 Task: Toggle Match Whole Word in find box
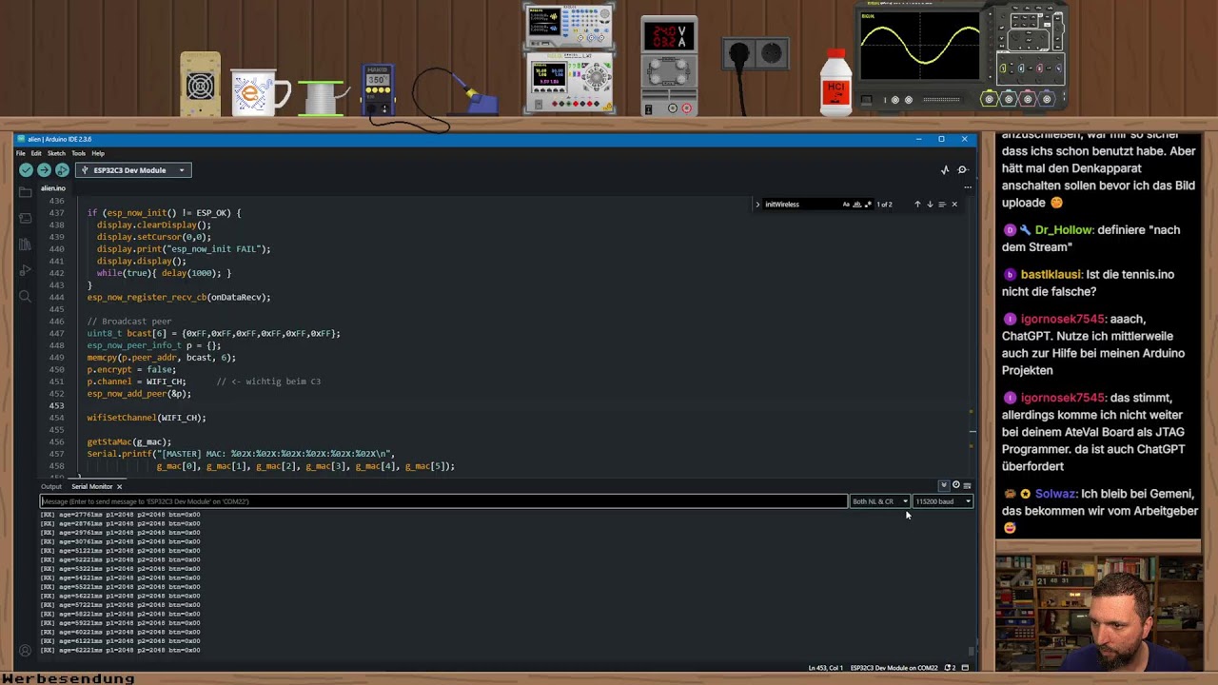pyautogui.click(x=856, y=205)
